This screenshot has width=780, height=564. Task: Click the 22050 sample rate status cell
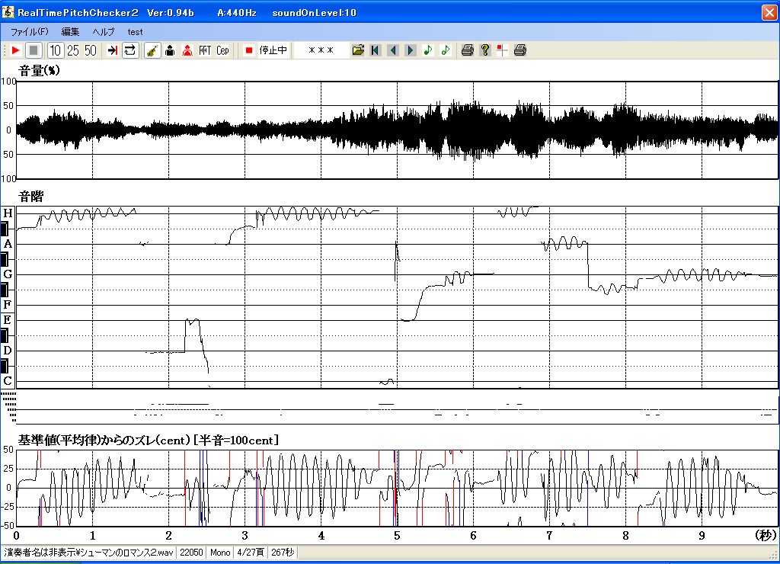[191, 553]
